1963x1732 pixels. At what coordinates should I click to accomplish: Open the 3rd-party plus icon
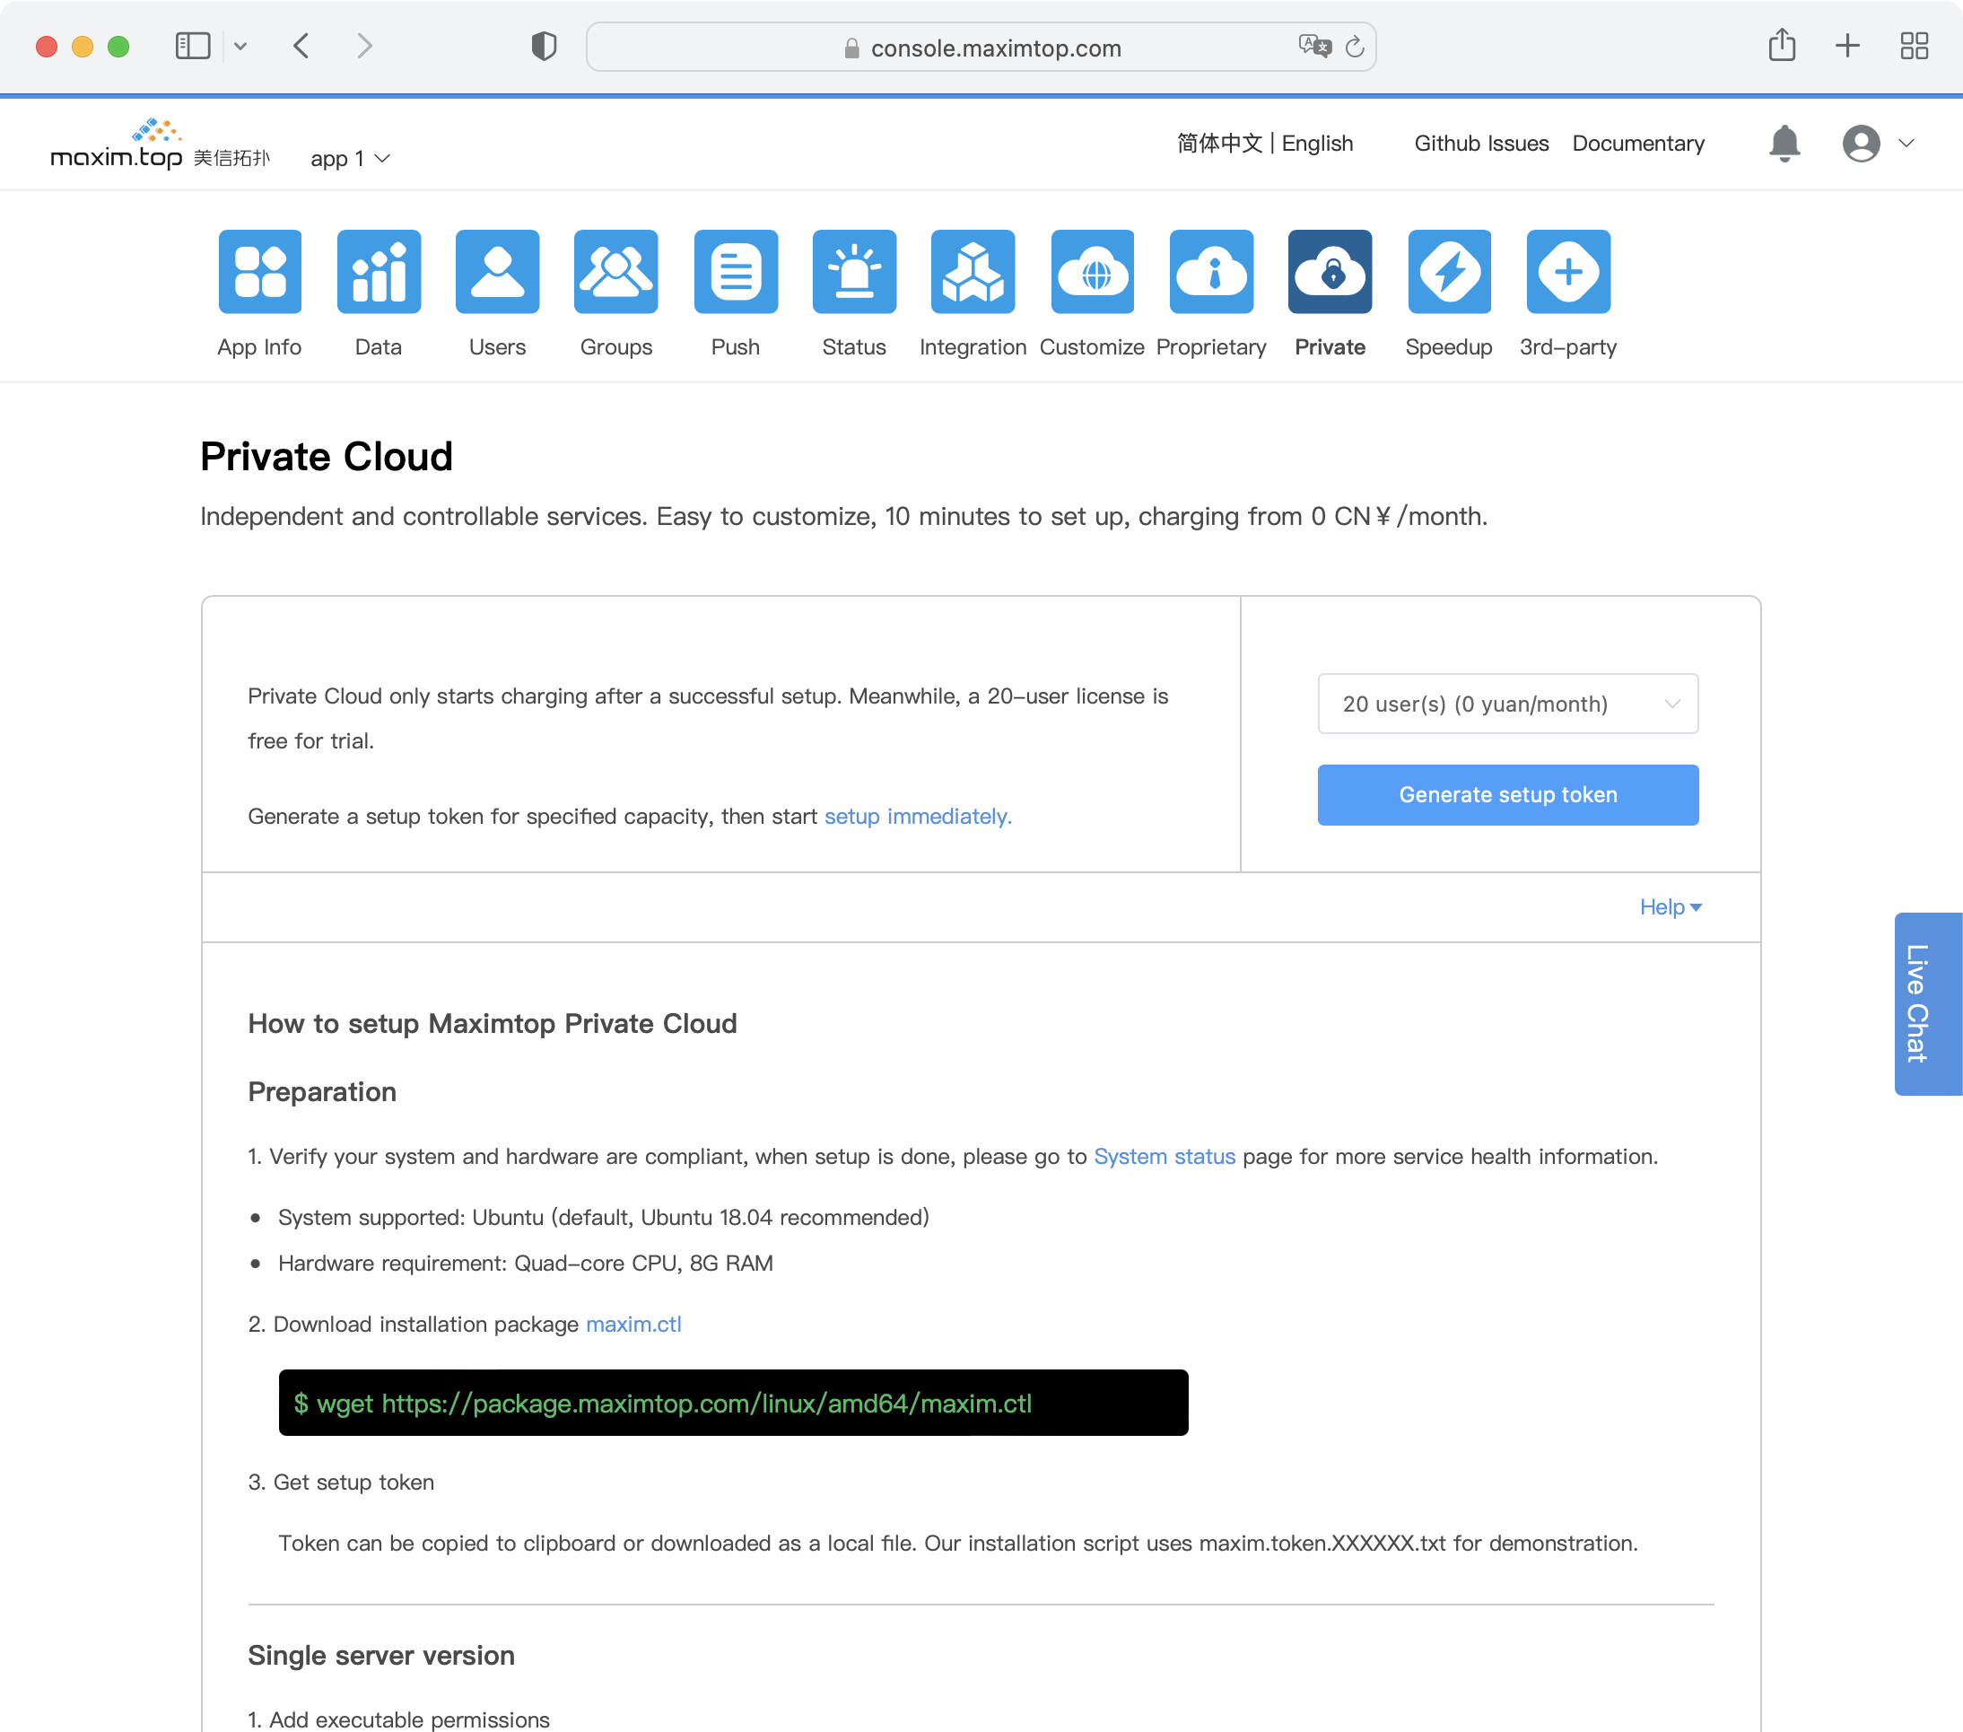tap(1568, 271)
